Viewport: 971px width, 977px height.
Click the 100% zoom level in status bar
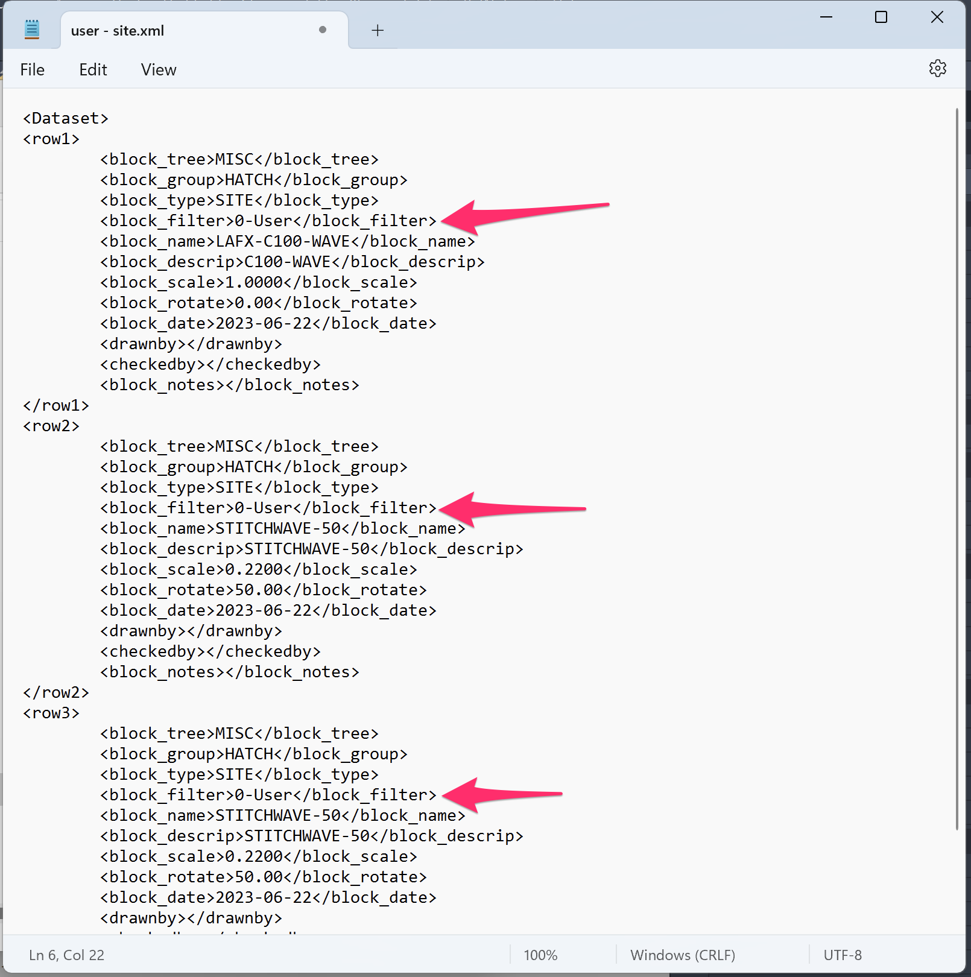point(540,955)
